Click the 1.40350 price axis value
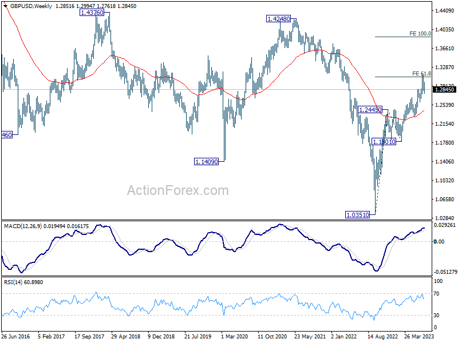Viewport: 458px width, 343px height. click(444, 30)
